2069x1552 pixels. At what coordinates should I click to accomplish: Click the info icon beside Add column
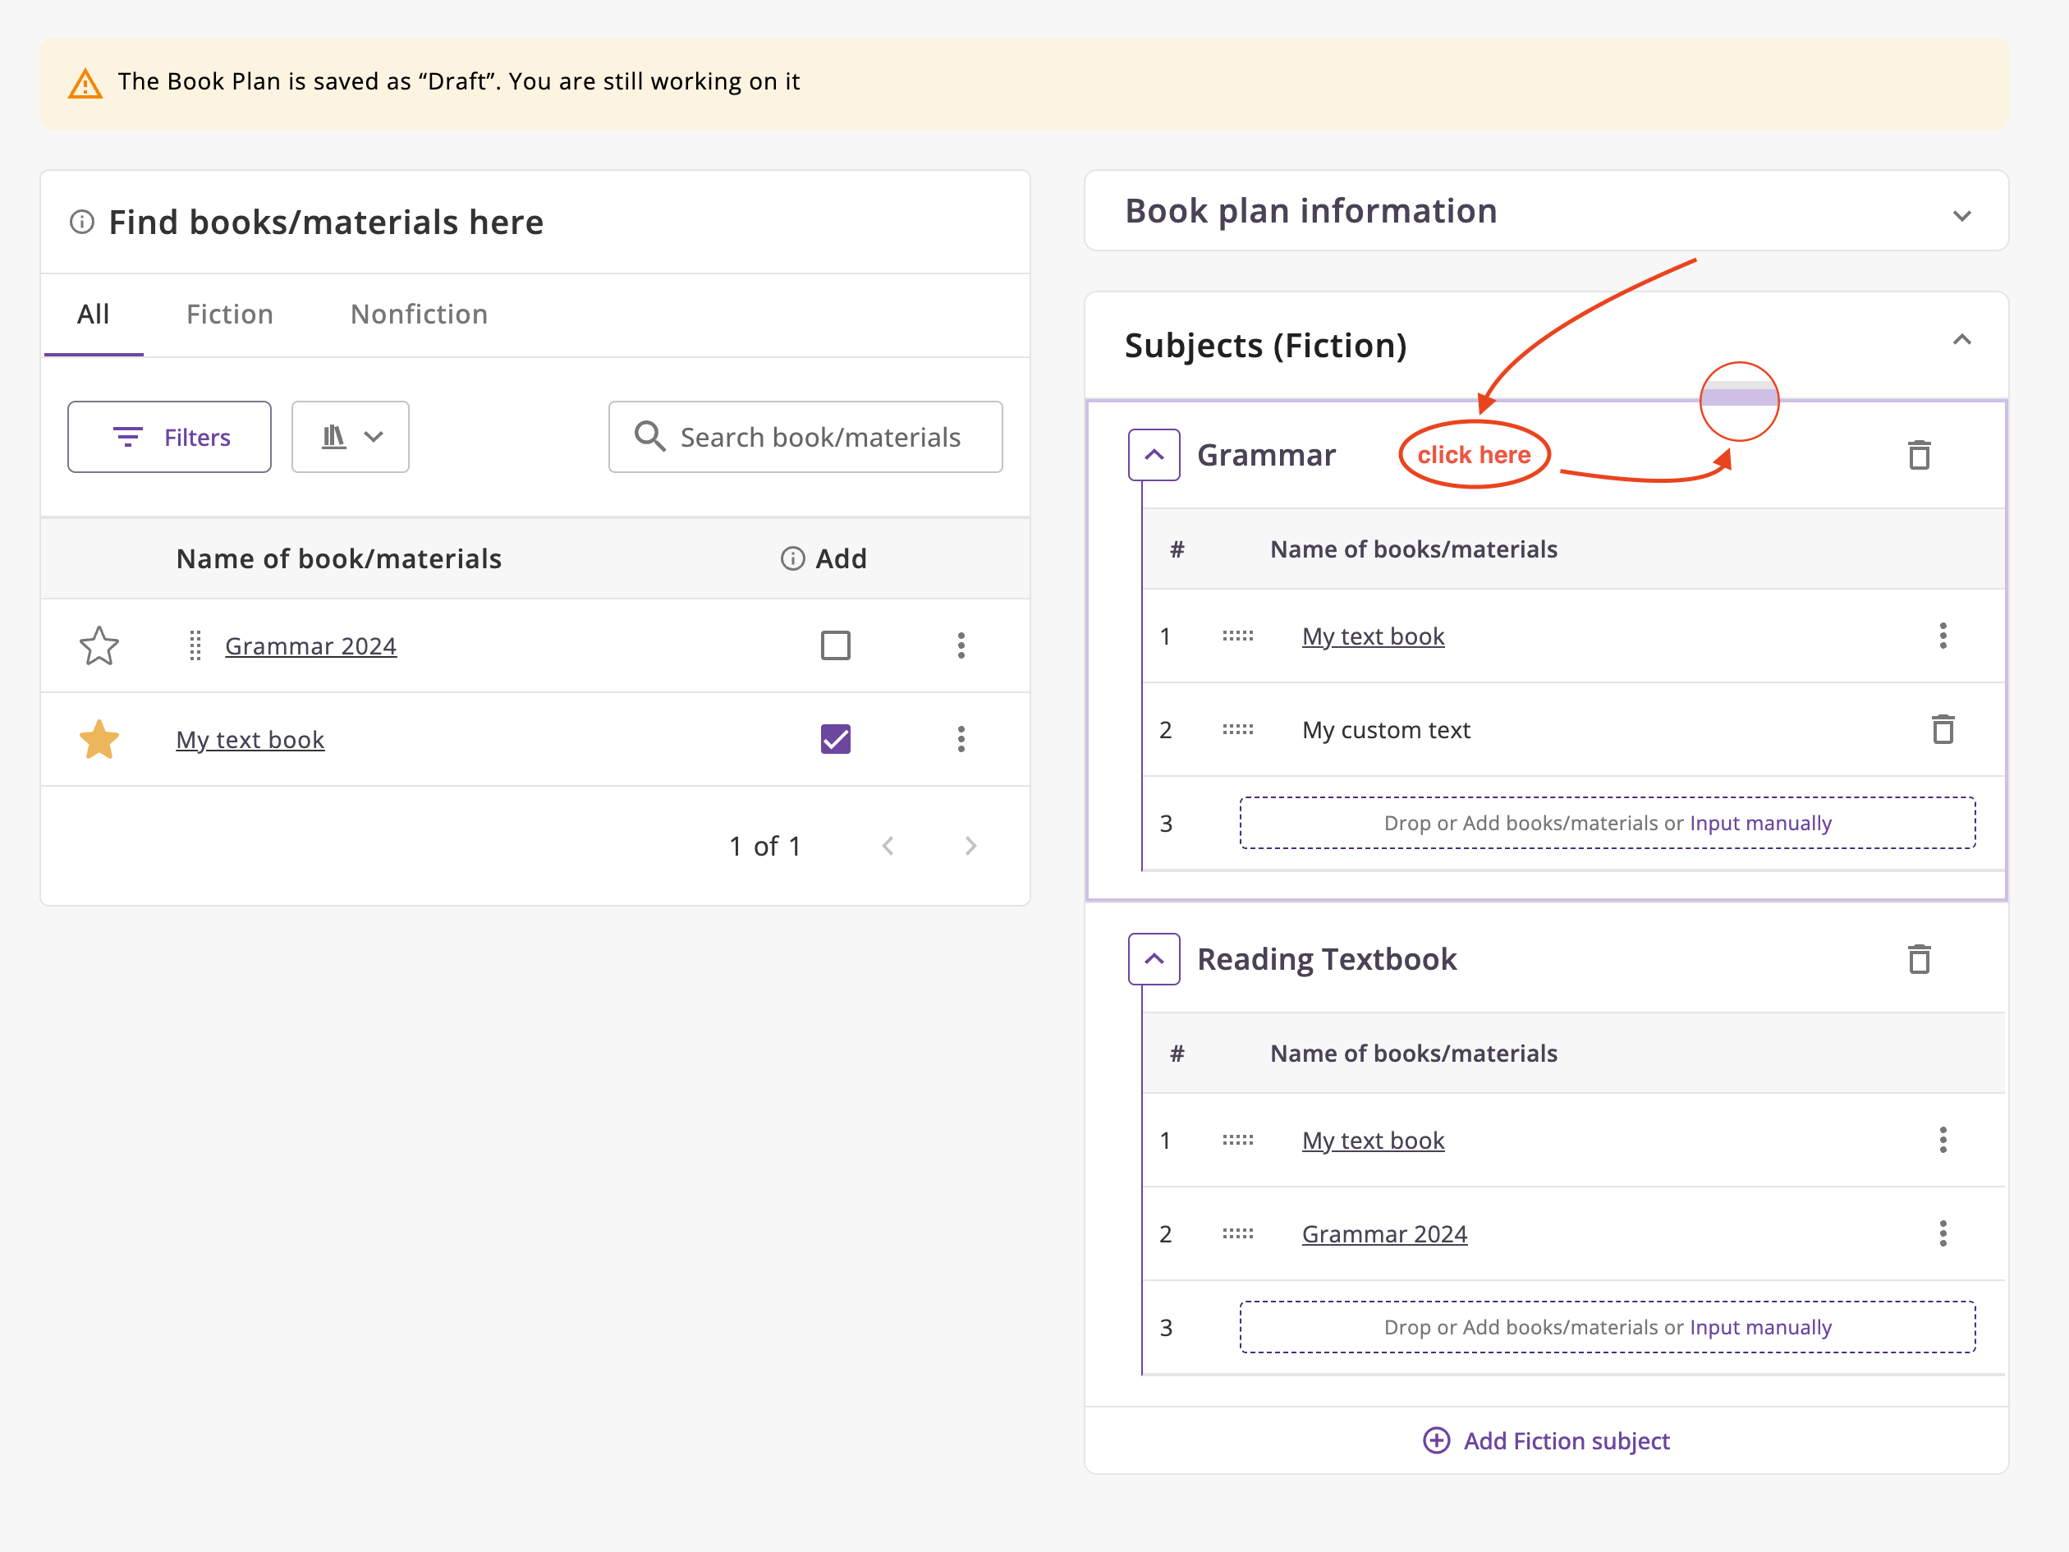[792, 558]
